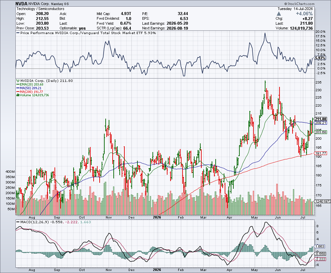Click the header Last price 211.80
The height and width of the screenshot is (273, 331).
pos(306,23)
